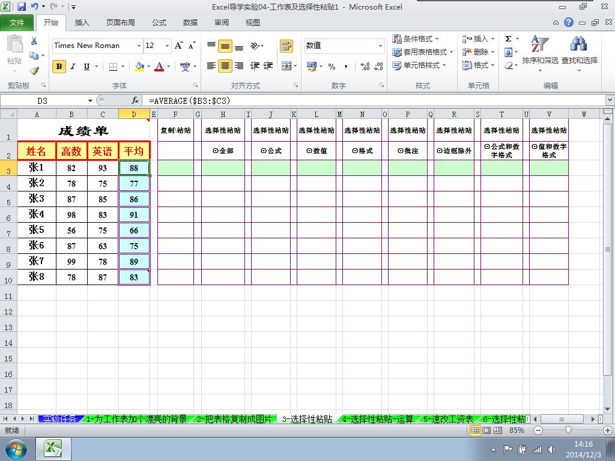Viewport: 615px width, 461px height.
Task: Click the Copy icon in clipboard group
Action: coord(34,56)
